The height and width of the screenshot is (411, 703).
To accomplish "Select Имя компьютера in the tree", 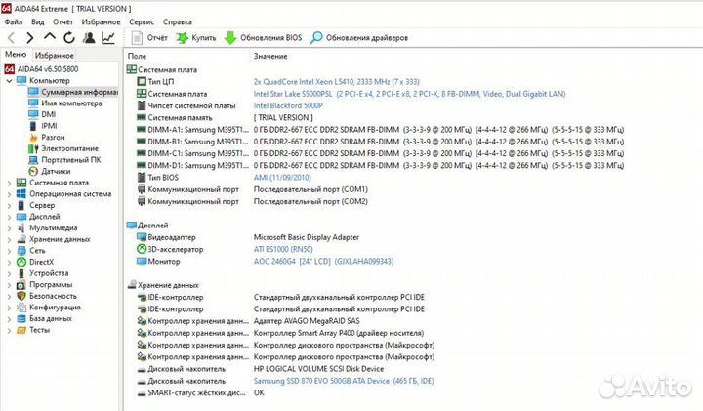I will click(65, 103).
